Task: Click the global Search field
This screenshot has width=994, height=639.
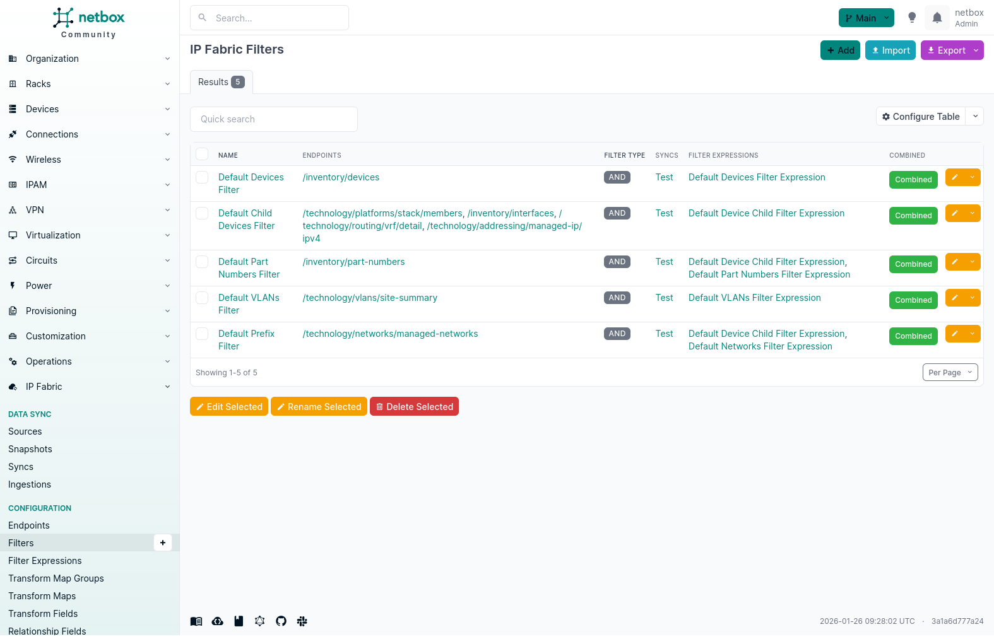Action: [x=269, y=18]
